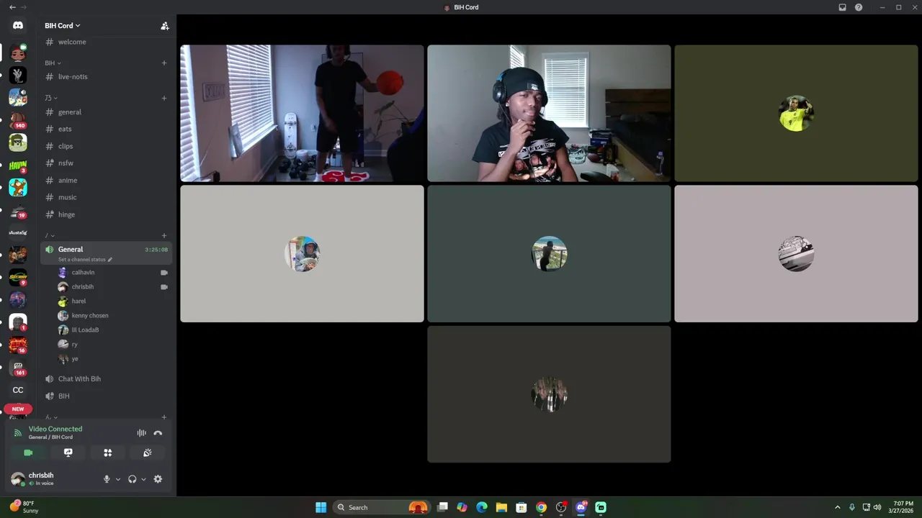Open the BIH Cord server dropdown menu
The image size is (922, 518).
(x=63, y=26)
